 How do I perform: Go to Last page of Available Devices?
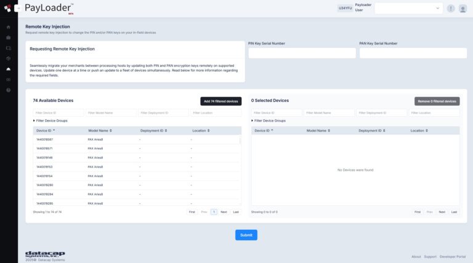click(x=236, y=212)
